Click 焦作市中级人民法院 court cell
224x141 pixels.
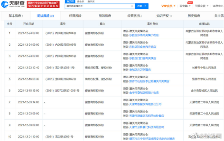click(204, 79)
